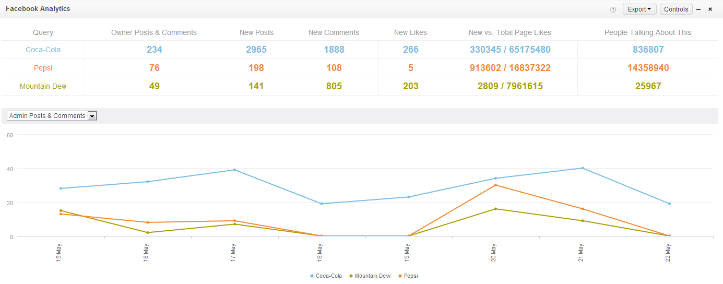Toggle Coca-Cola series in chart legend
The width and height of the screenshot is (723, 284).
pos(326,276)
